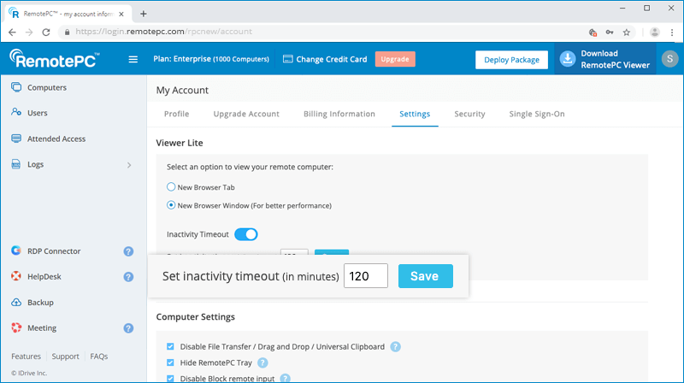Toggle the Inactivity Timeout switch
Viewport: 684px width, 383px height.
[x=246, y=234]
